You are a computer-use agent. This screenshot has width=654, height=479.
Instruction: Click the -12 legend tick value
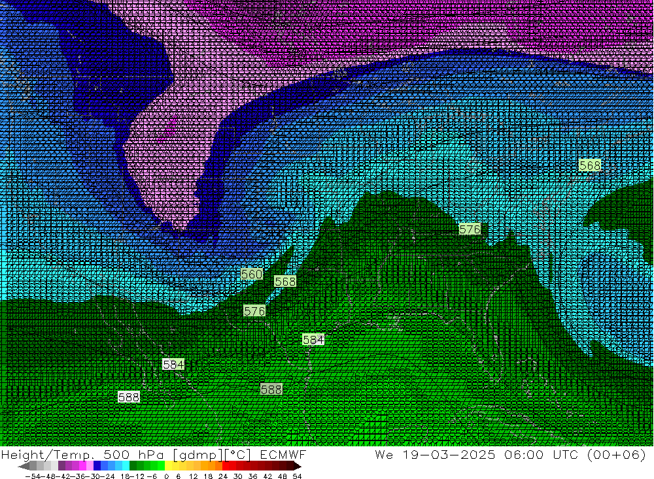point(137,476)
